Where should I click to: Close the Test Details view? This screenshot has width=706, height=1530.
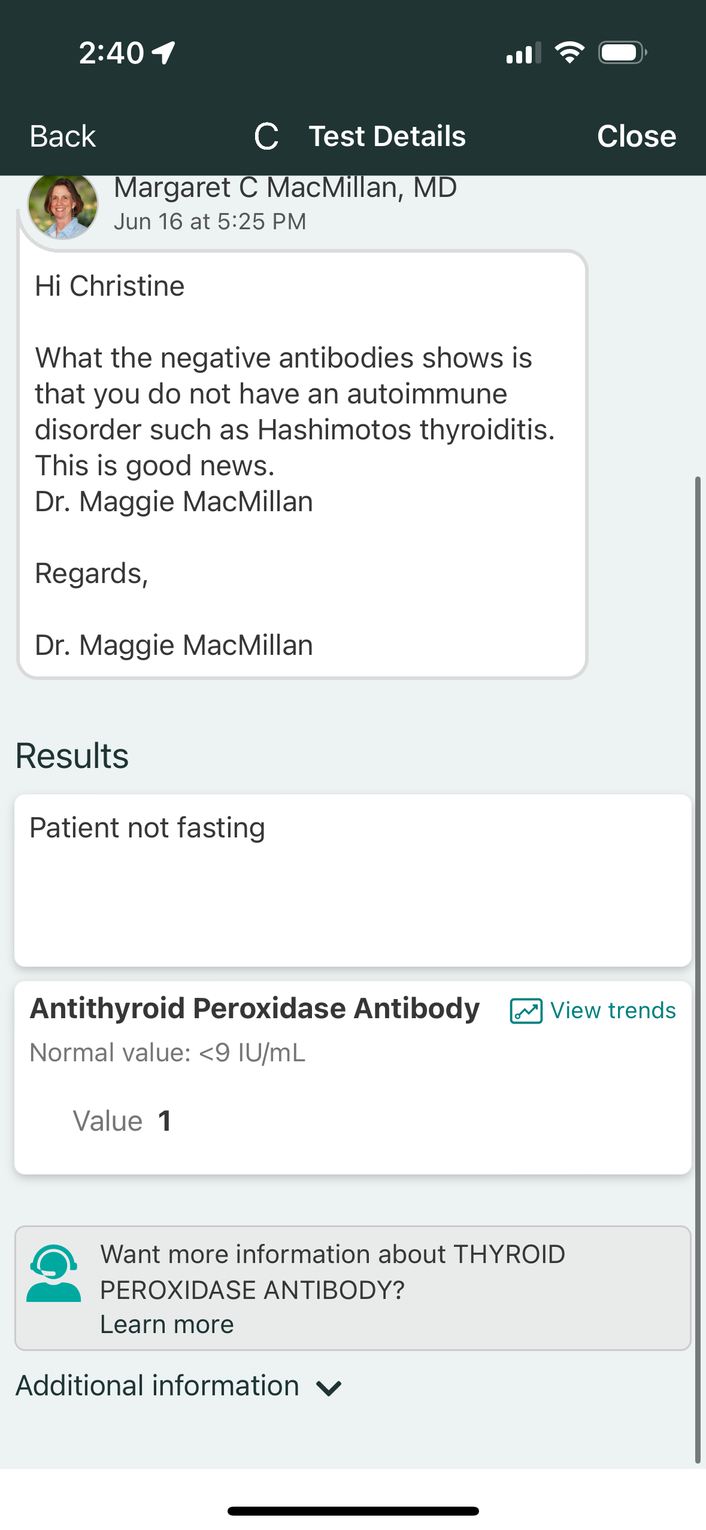click(636, 136)
